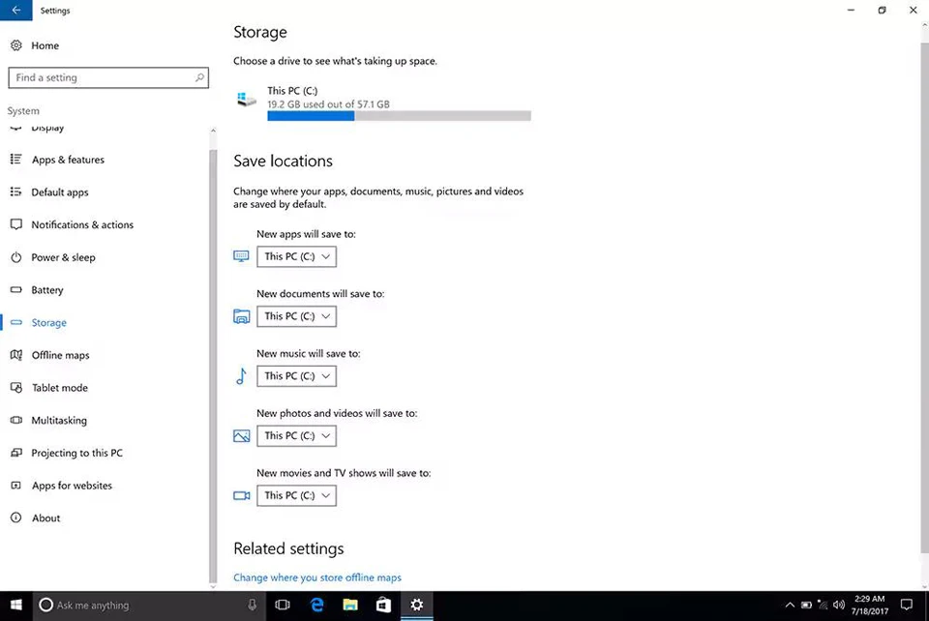The image size is (929, 621).
Task: Open Power & sleep settings
Action: click(64, 257)
